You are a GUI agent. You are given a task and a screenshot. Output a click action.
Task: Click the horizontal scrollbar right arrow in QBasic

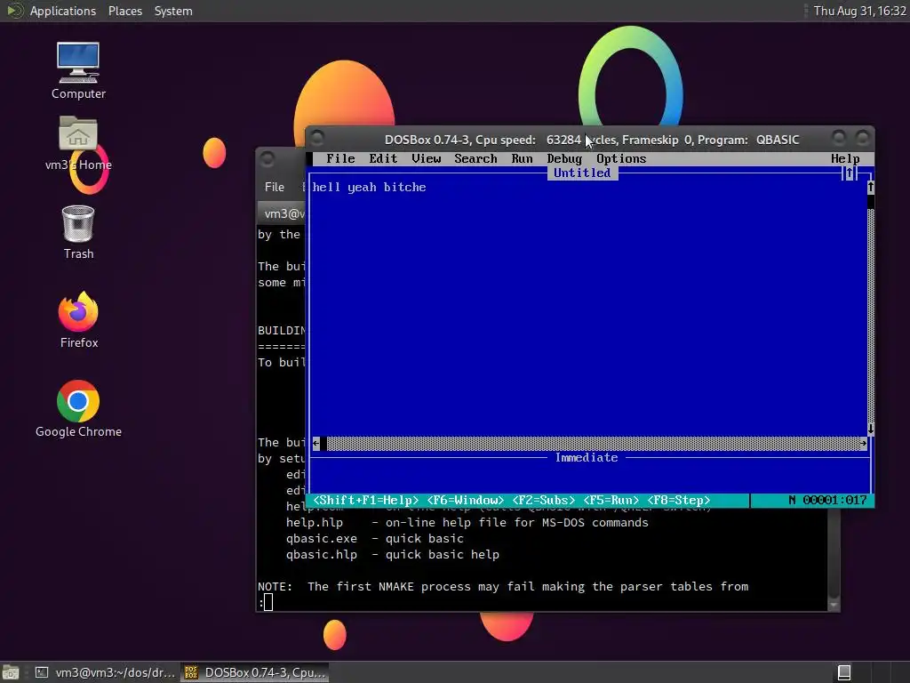(x=863, y=443)
